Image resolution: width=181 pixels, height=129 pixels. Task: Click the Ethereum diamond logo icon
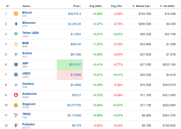(16, 24)
